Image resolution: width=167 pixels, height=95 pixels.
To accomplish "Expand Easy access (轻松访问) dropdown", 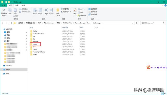I will (70, 12).
